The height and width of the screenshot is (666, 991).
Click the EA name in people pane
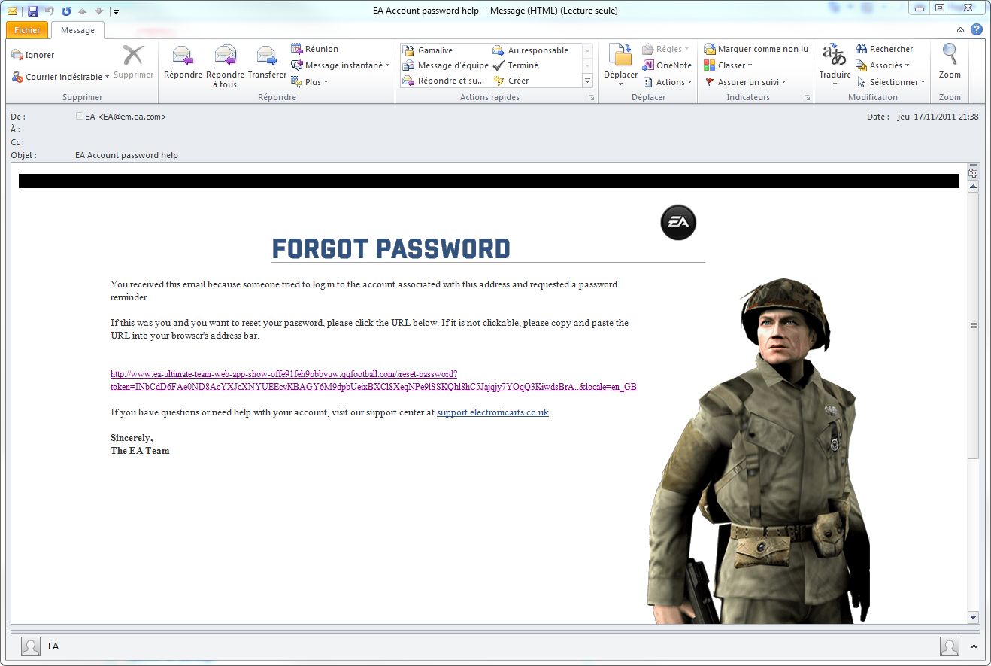coord(53,646)
